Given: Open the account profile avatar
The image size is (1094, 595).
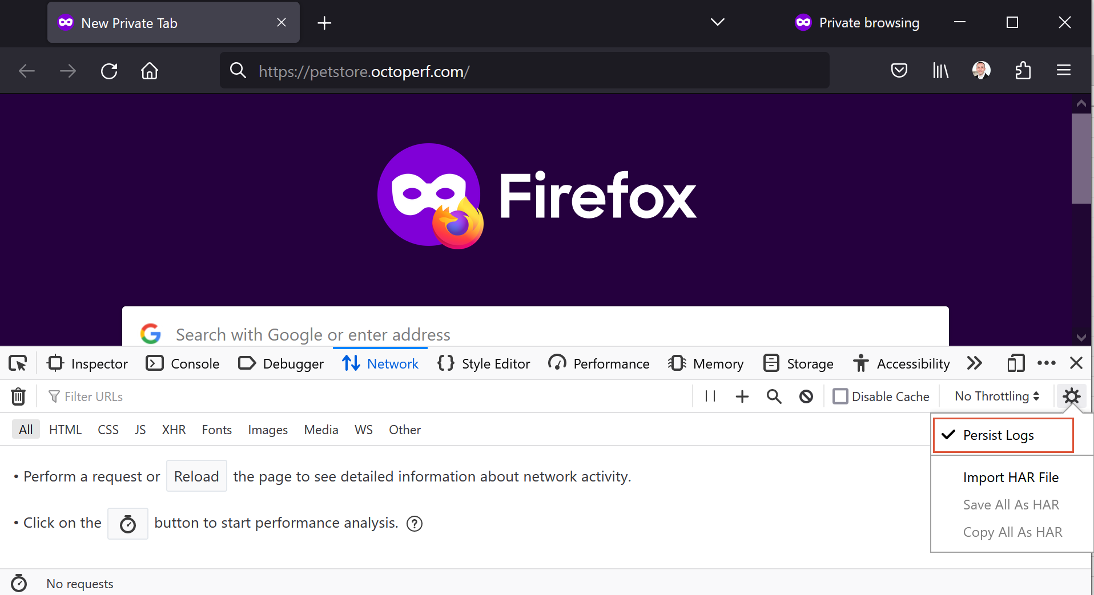Looking at the screenshot, I should (x=982, y=71).
